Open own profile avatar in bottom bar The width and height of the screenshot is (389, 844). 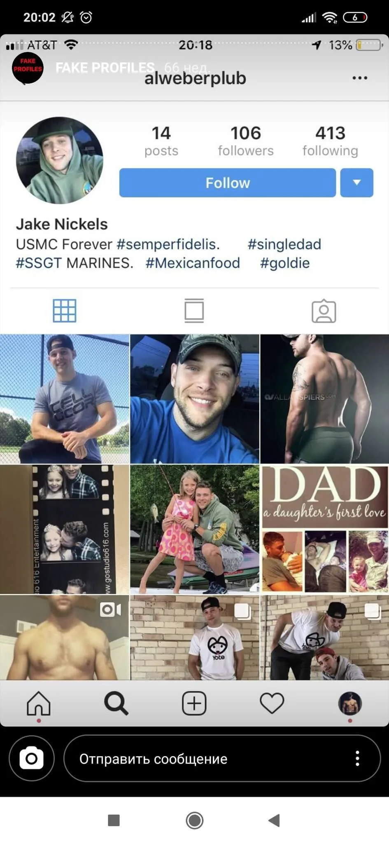point(350,703)
